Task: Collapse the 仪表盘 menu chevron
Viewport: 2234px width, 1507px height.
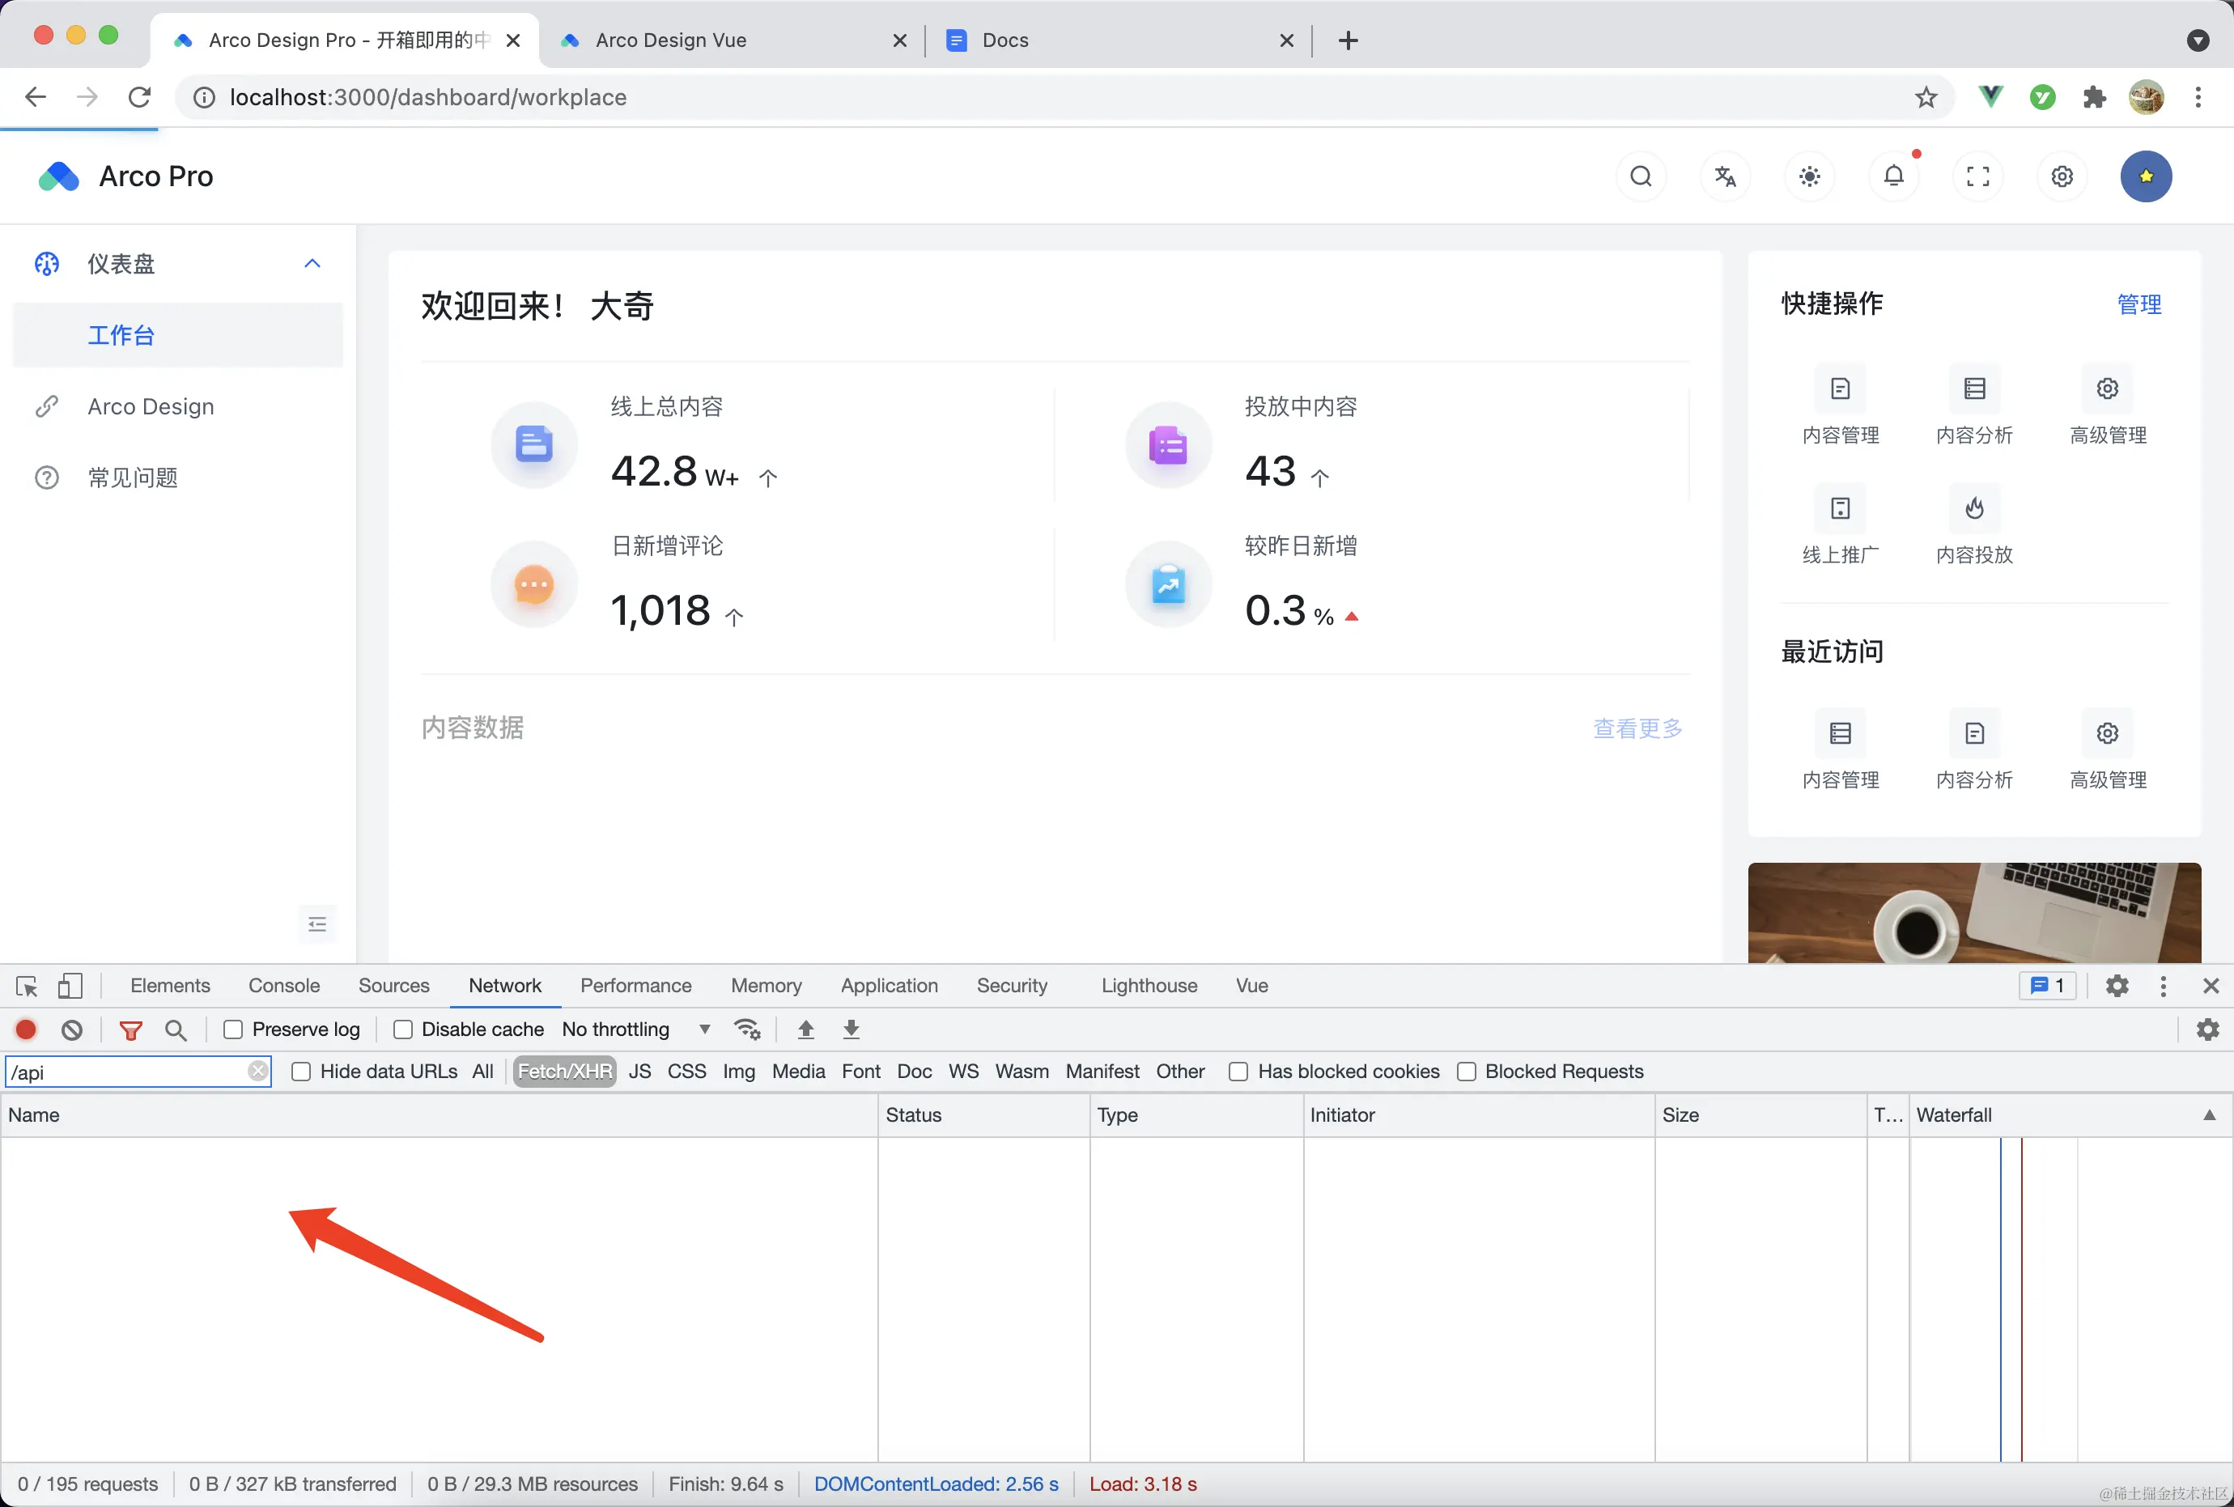Action: coord(312,263)
